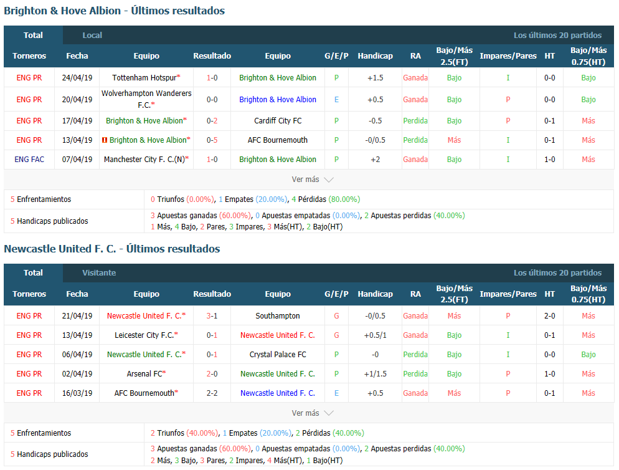Click handicap +2 in Manchester City row
Image resolution: width=619 pixels, height=470 pixels.
(375, 160)
